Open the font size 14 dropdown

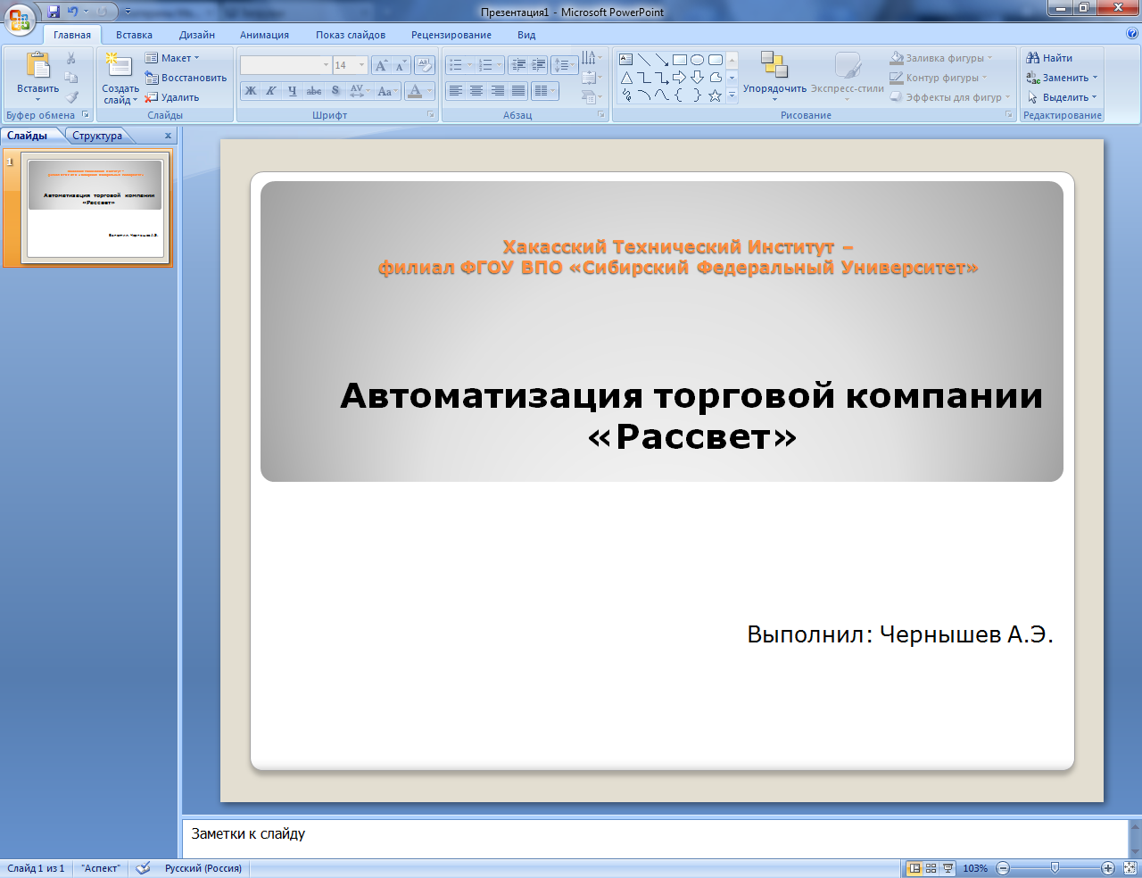coord(350,65)
